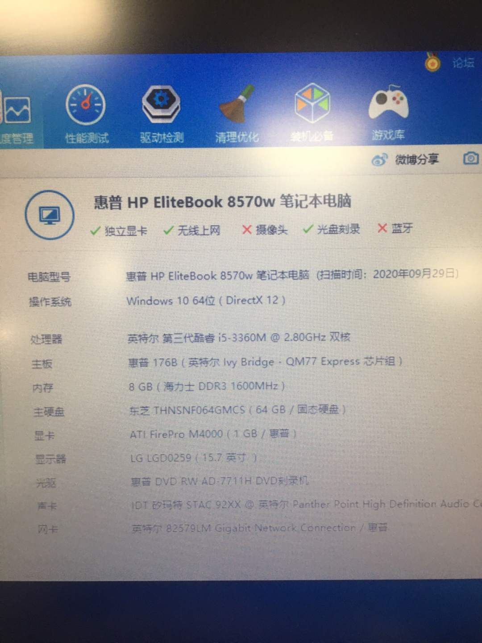The image size is (482, 643).
Task: Select the IDT STAC 92XX sound card value
Action: [306, 505]
